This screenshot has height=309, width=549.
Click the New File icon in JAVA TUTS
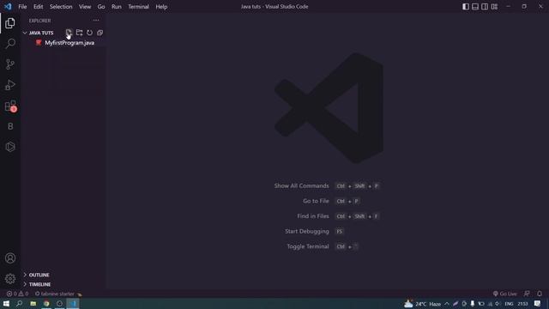pyautogui.click(x=69, y=33)
